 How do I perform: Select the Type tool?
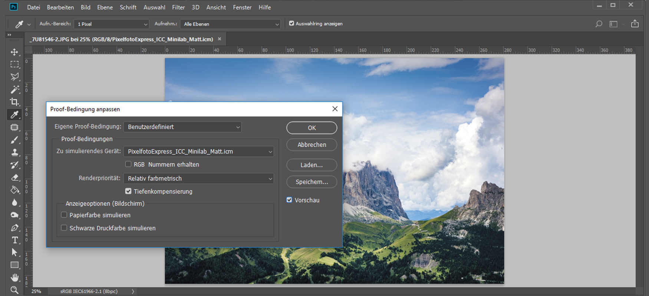pos(14,240)
